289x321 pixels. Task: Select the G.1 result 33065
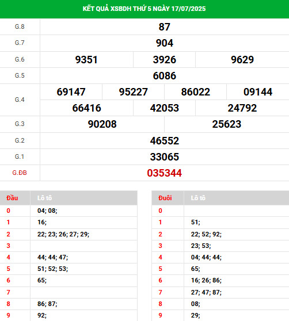[164, 157]
